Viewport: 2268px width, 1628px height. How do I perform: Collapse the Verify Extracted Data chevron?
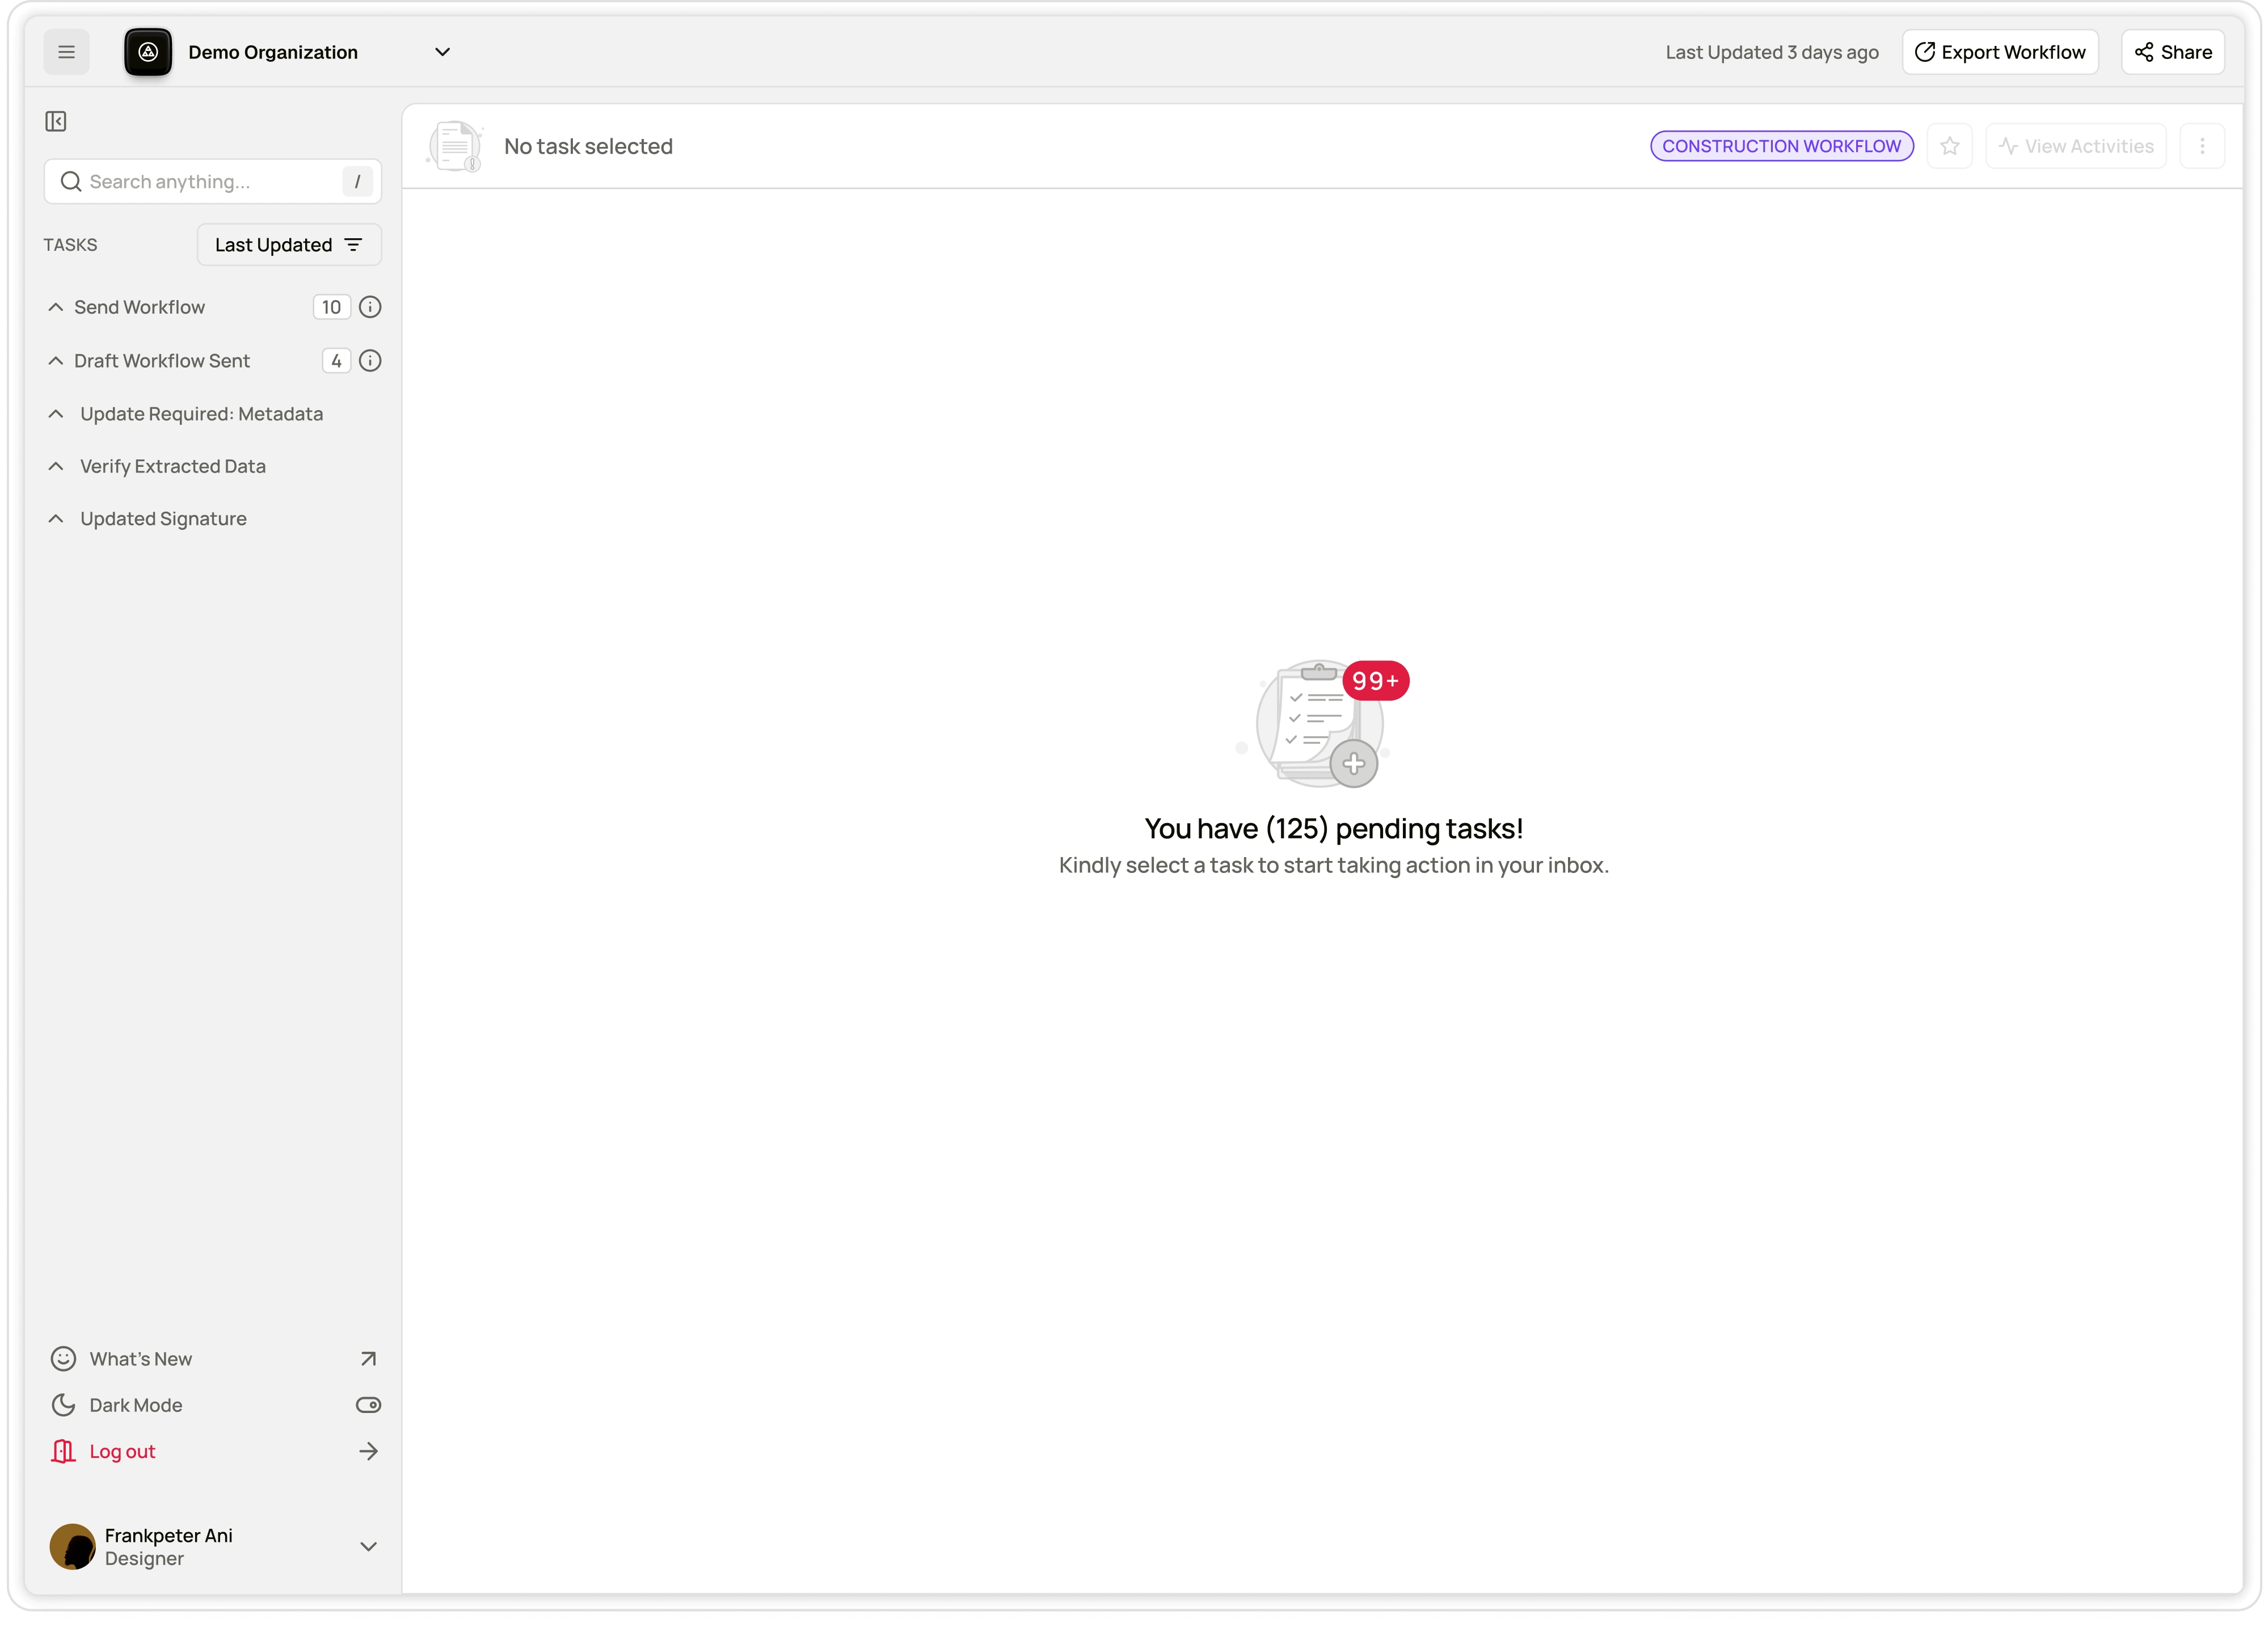(x=56, y=466)
